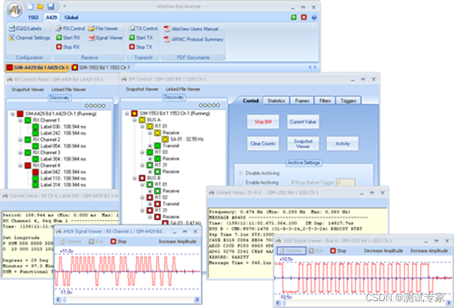
Task: Click Snapshot Viewer menu in BM Control
Action: (142, 89)
